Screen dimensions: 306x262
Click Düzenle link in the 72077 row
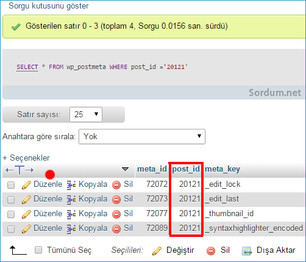(48, 213)
